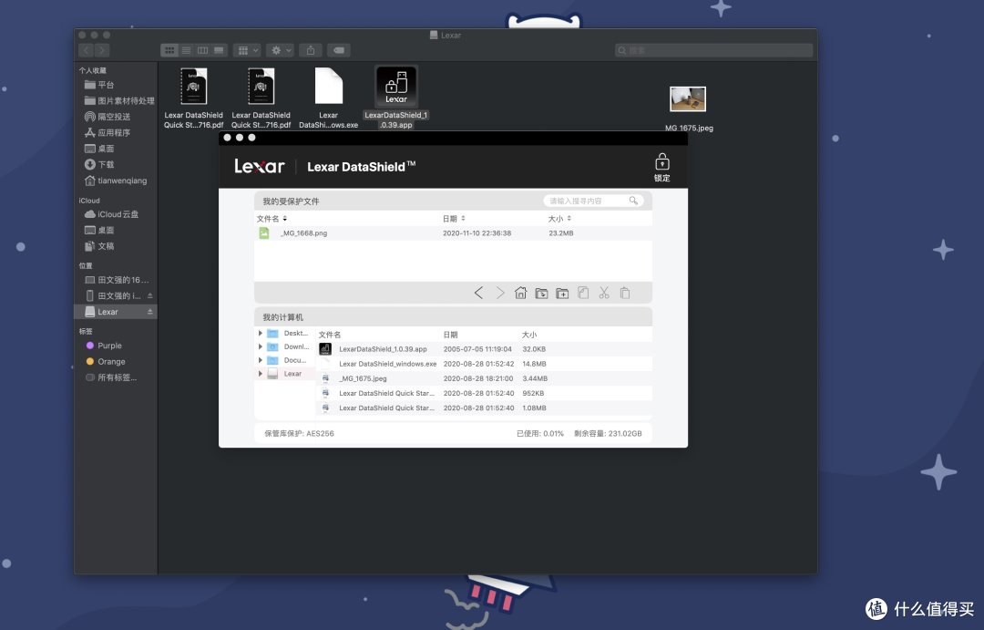The image size is (984, 630).
Task: Click the Finder share button
Action: (311, 50)
